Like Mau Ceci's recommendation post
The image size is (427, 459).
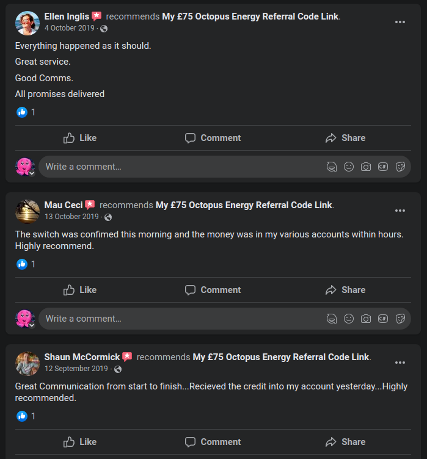click(x=80, y=290)
